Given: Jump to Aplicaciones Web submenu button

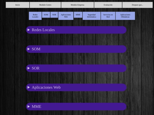Looking at the screenshot, I should point(66,16).
